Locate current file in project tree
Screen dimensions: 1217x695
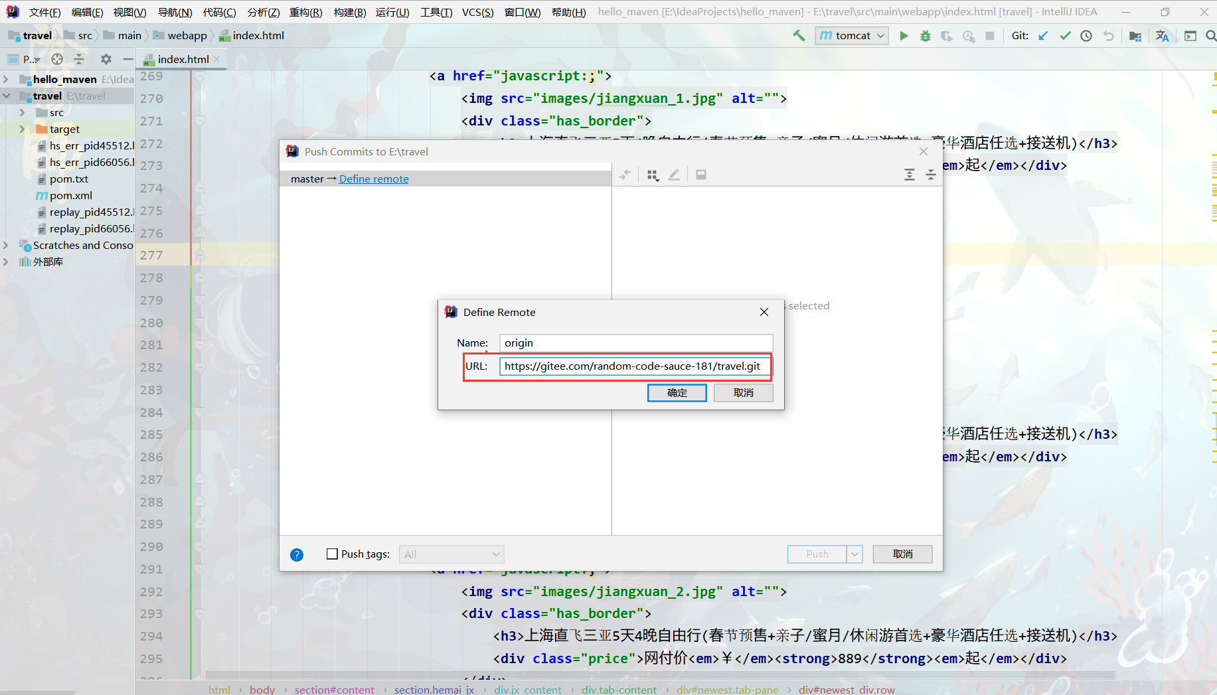pos(57,59)
